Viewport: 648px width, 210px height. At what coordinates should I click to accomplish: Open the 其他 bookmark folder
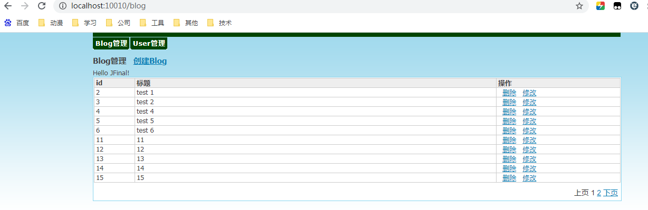tap(186, 23)
